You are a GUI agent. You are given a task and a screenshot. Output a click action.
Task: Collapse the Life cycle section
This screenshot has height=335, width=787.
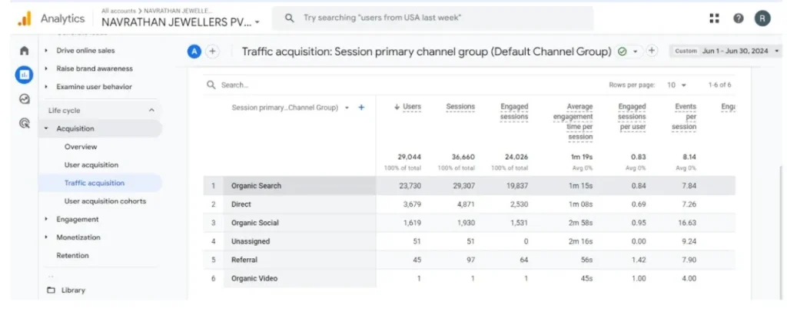pyautogui.click(x=151, y=111)
